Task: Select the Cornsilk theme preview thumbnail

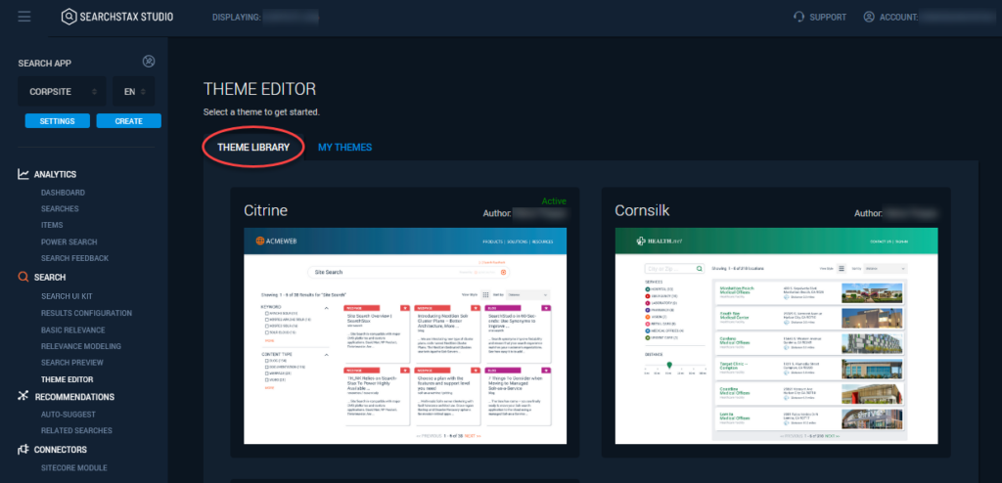Action: tap(776, 337)
